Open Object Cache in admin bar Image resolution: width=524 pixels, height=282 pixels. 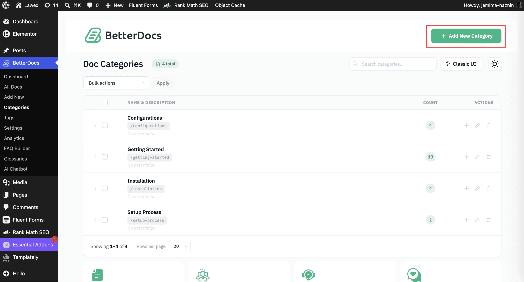(230, 5)
